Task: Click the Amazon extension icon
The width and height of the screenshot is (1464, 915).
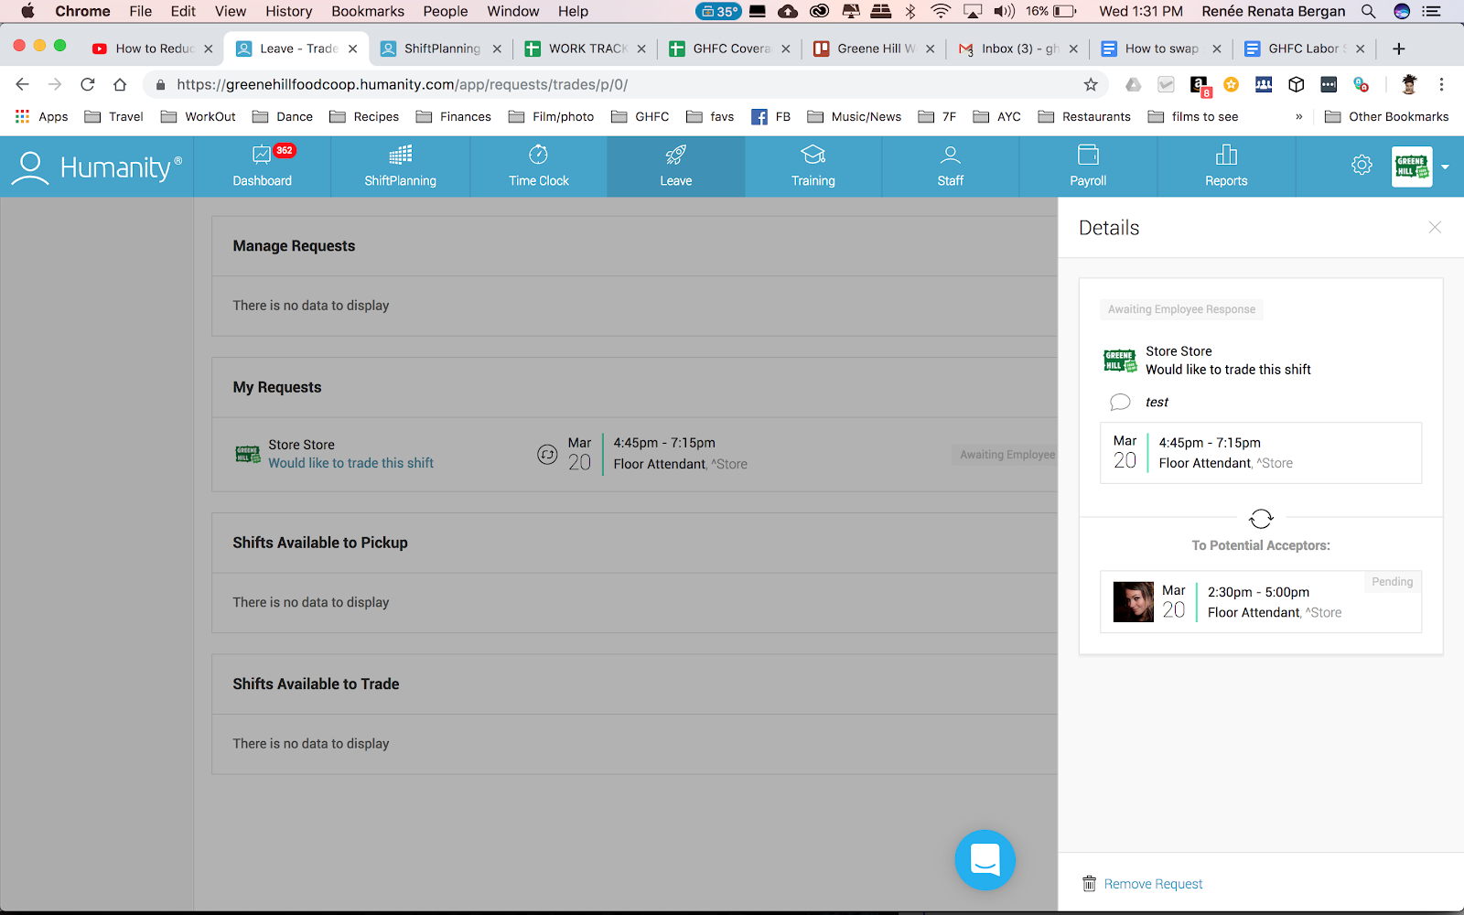Action: point(1200,85)
